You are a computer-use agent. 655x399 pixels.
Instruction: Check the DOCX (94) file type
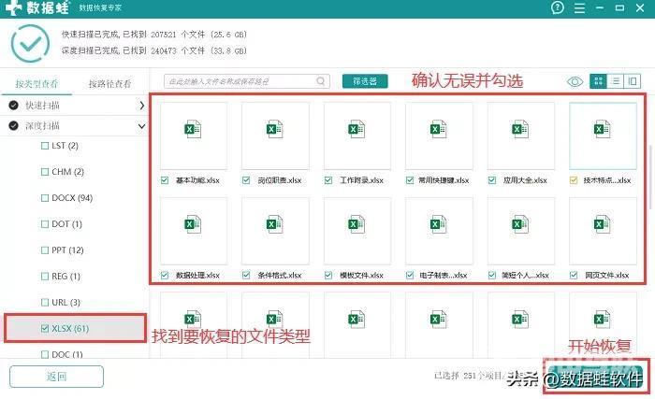[45, 198]
